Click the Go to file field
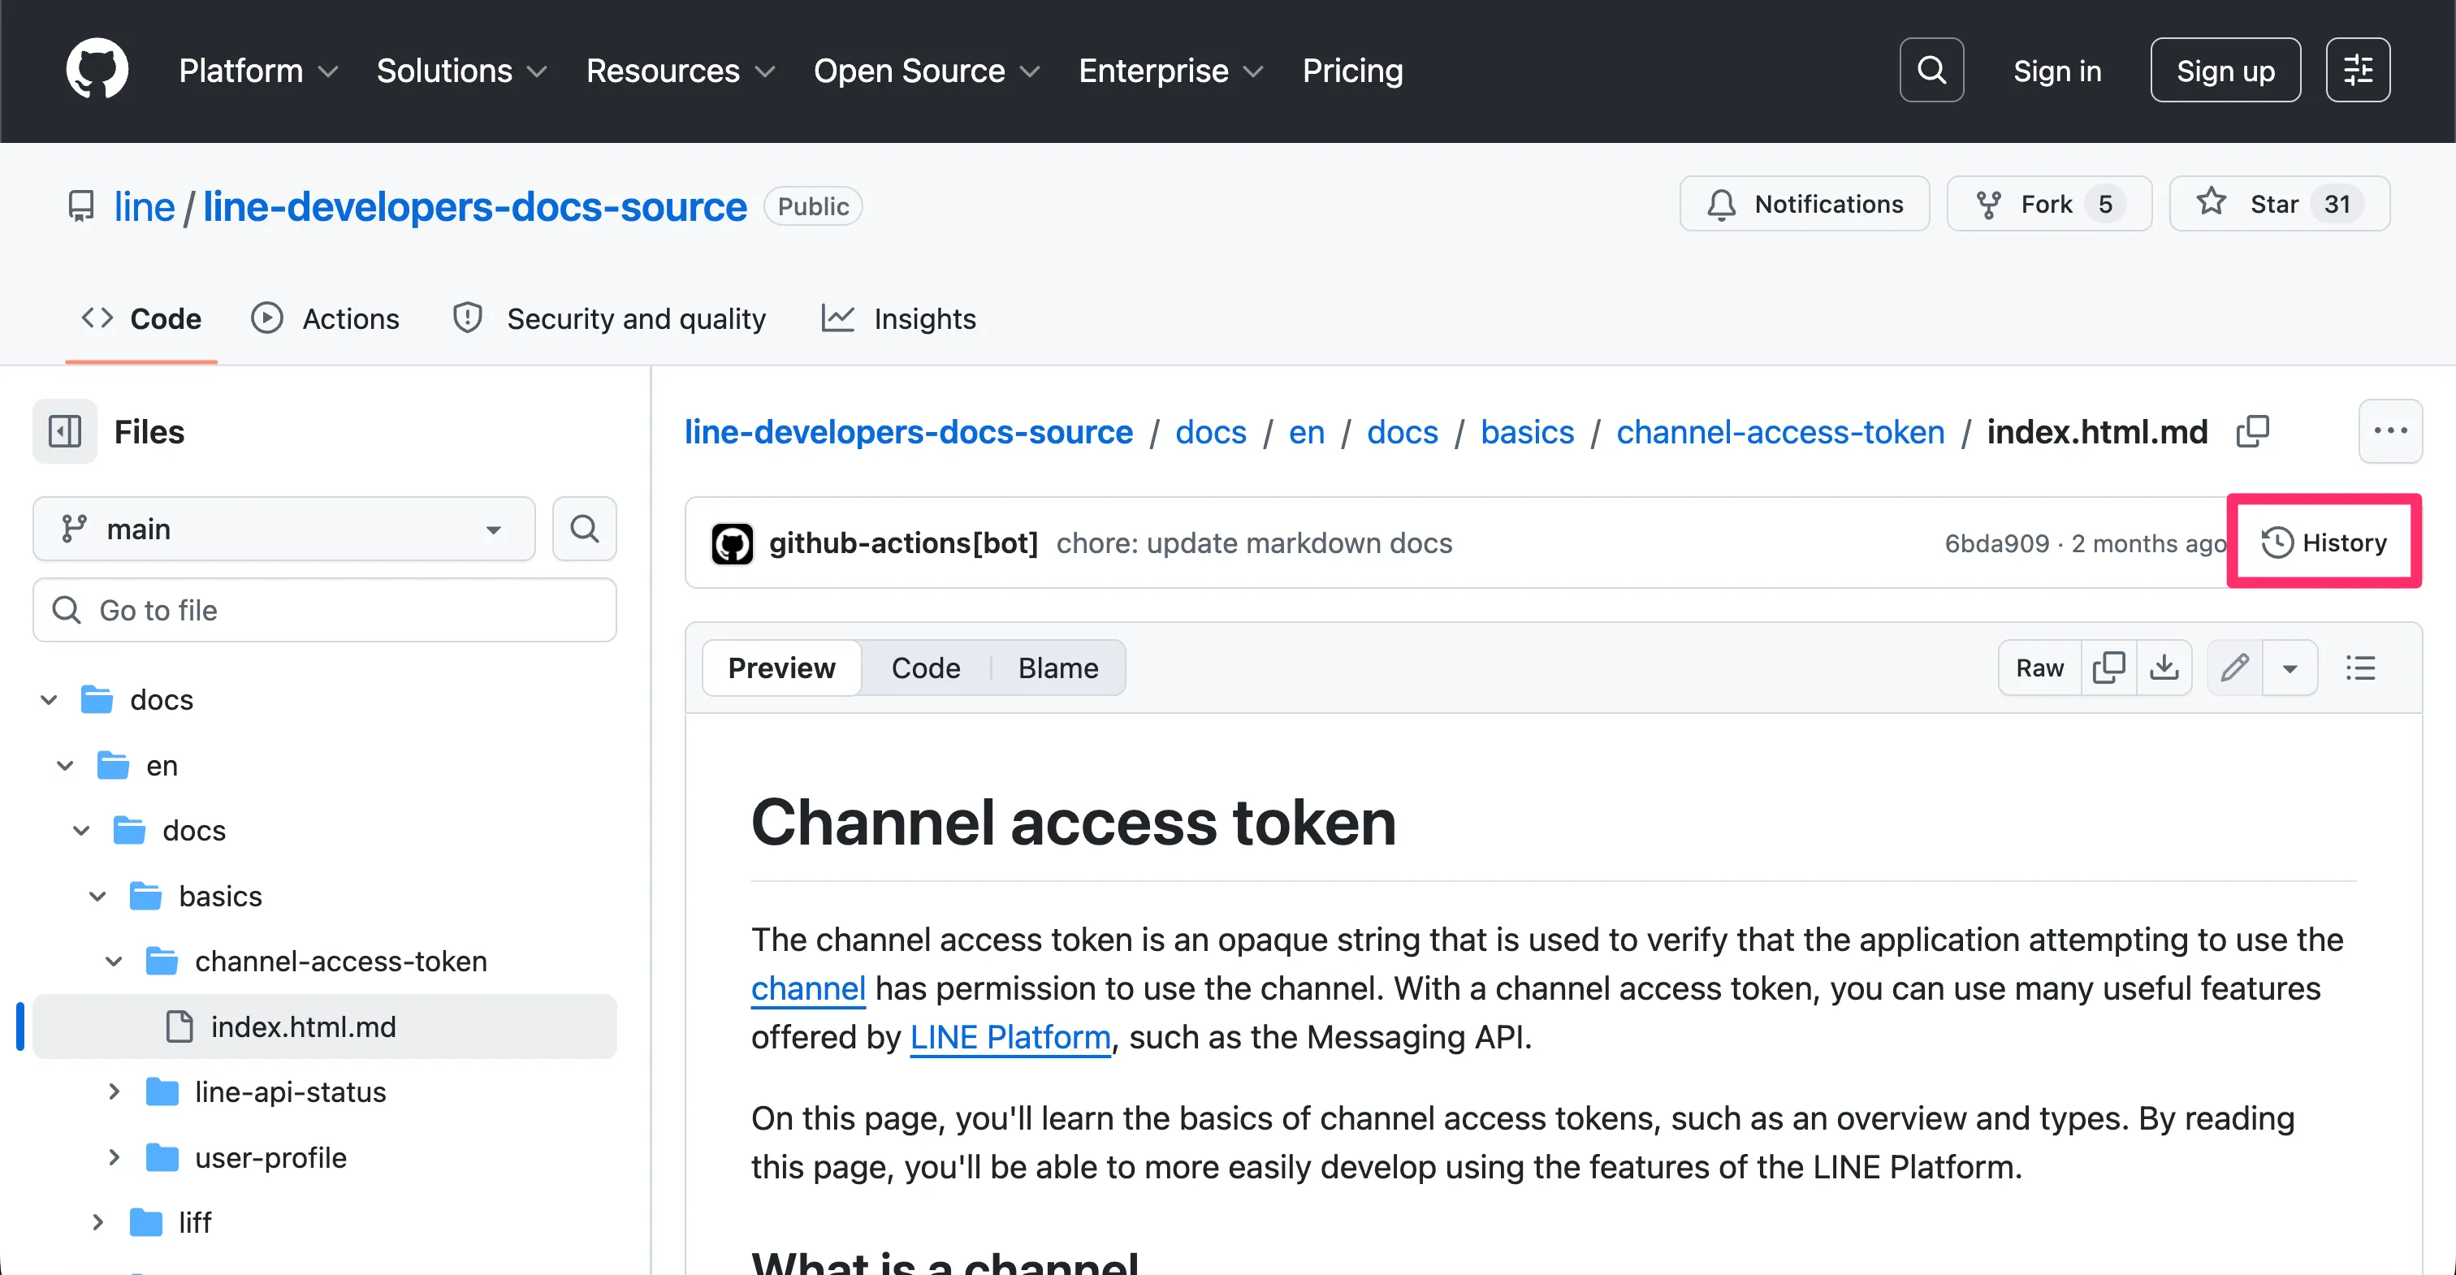The image size is (2456, 1275). click(x=324, y=609)
